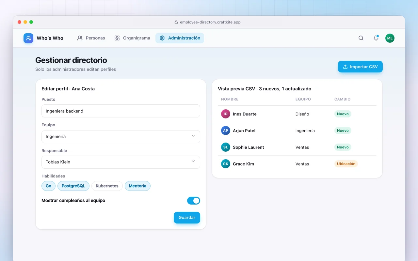The image size is (418, 261).
Task: Click the Ines Duarte ID avatar
Action: 226,114
